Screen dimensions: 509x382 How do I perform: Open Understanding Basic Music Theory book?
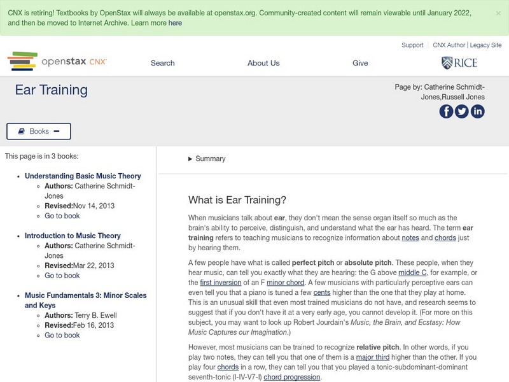coord(83,176)
